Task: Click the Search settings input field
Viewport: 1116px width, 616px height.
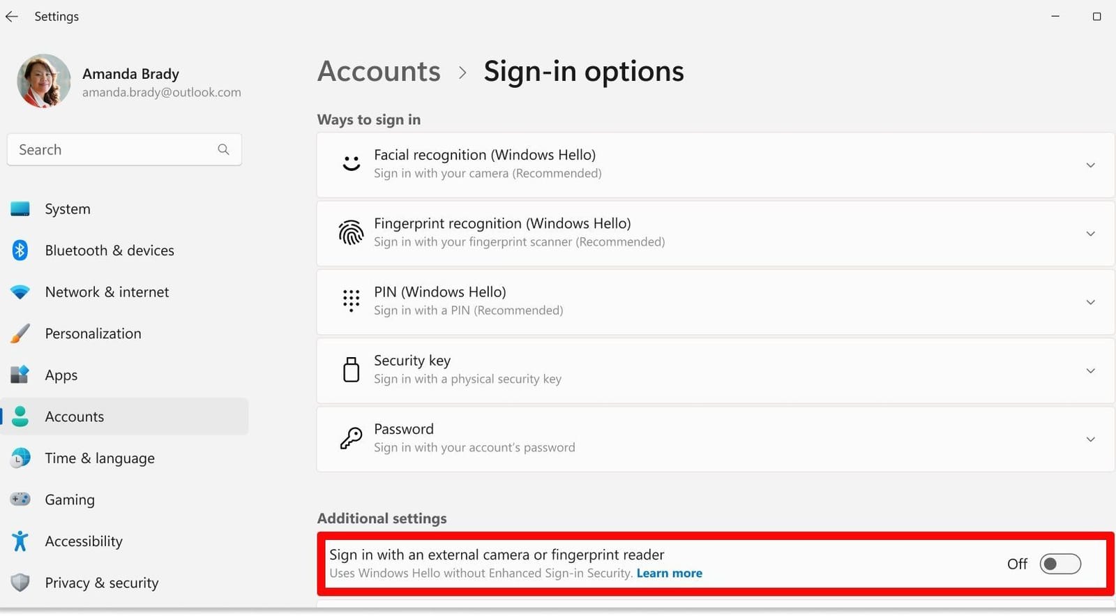Action: click(124, 149)
